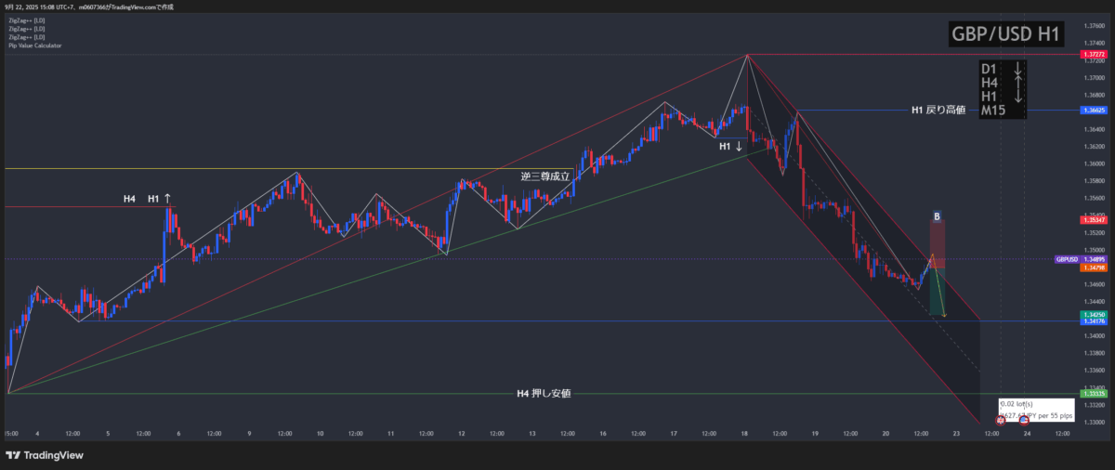Click the 逆三尊成立 annotation text

click(545, 175)
